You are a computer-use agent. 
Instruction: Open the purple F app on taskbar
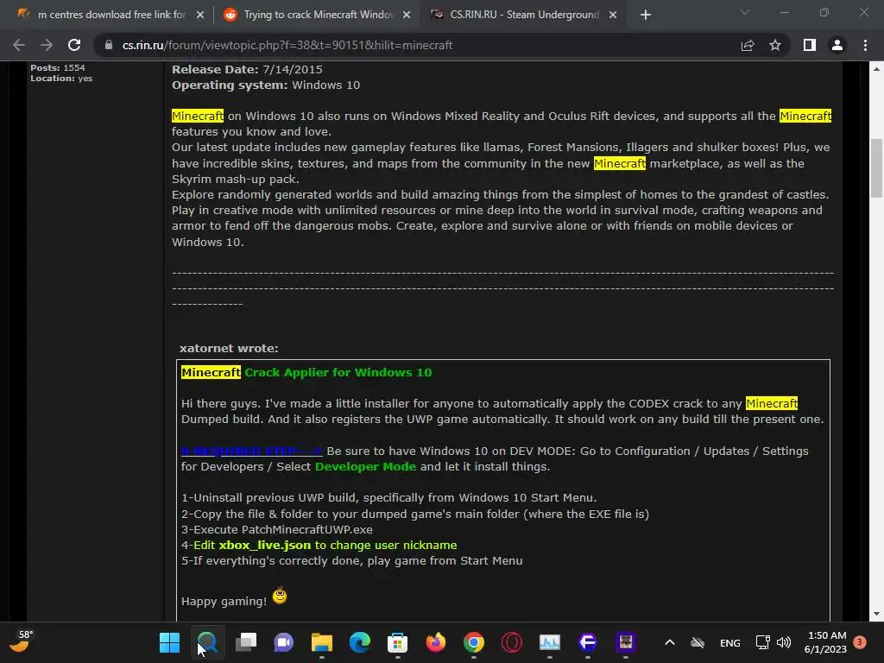587,642
